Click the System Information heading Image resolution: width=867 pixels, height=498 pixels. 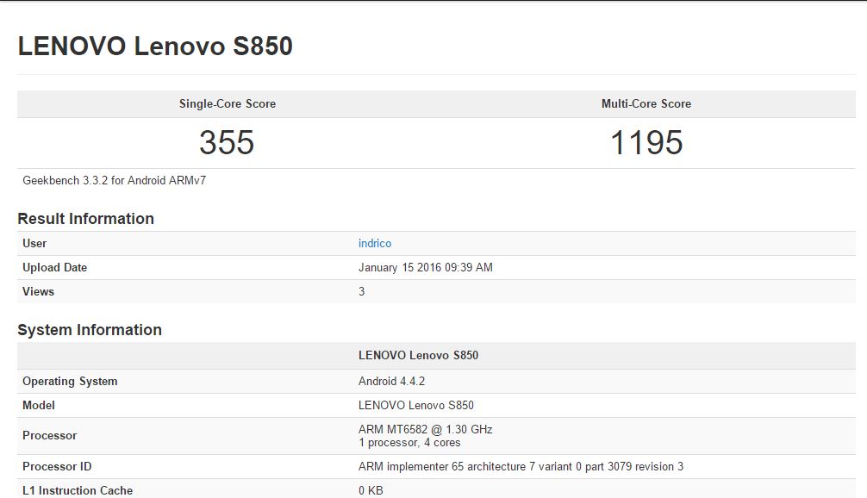click(x=90, y=329)
